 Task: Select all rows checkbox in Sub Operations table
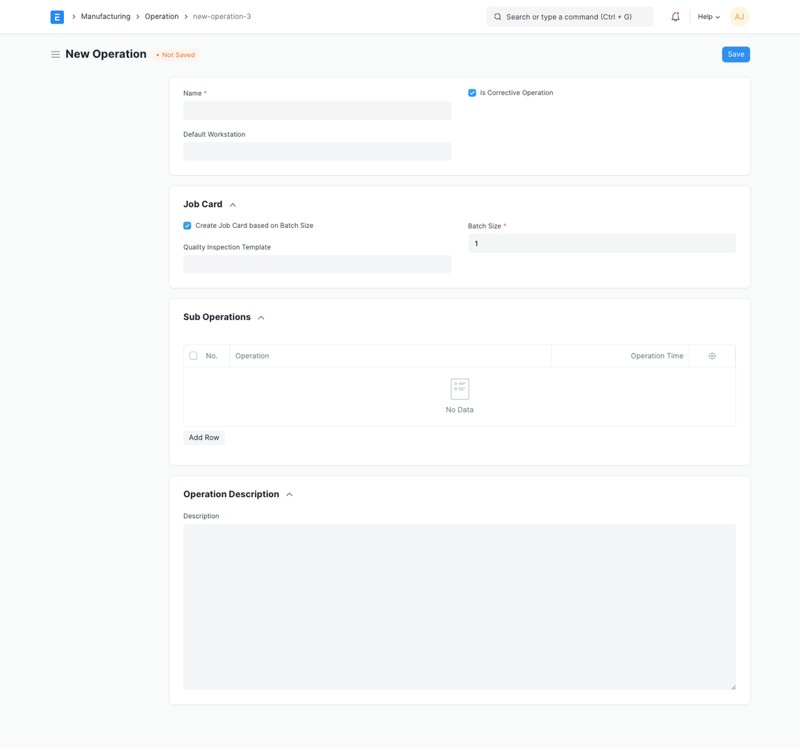[194, 356]
